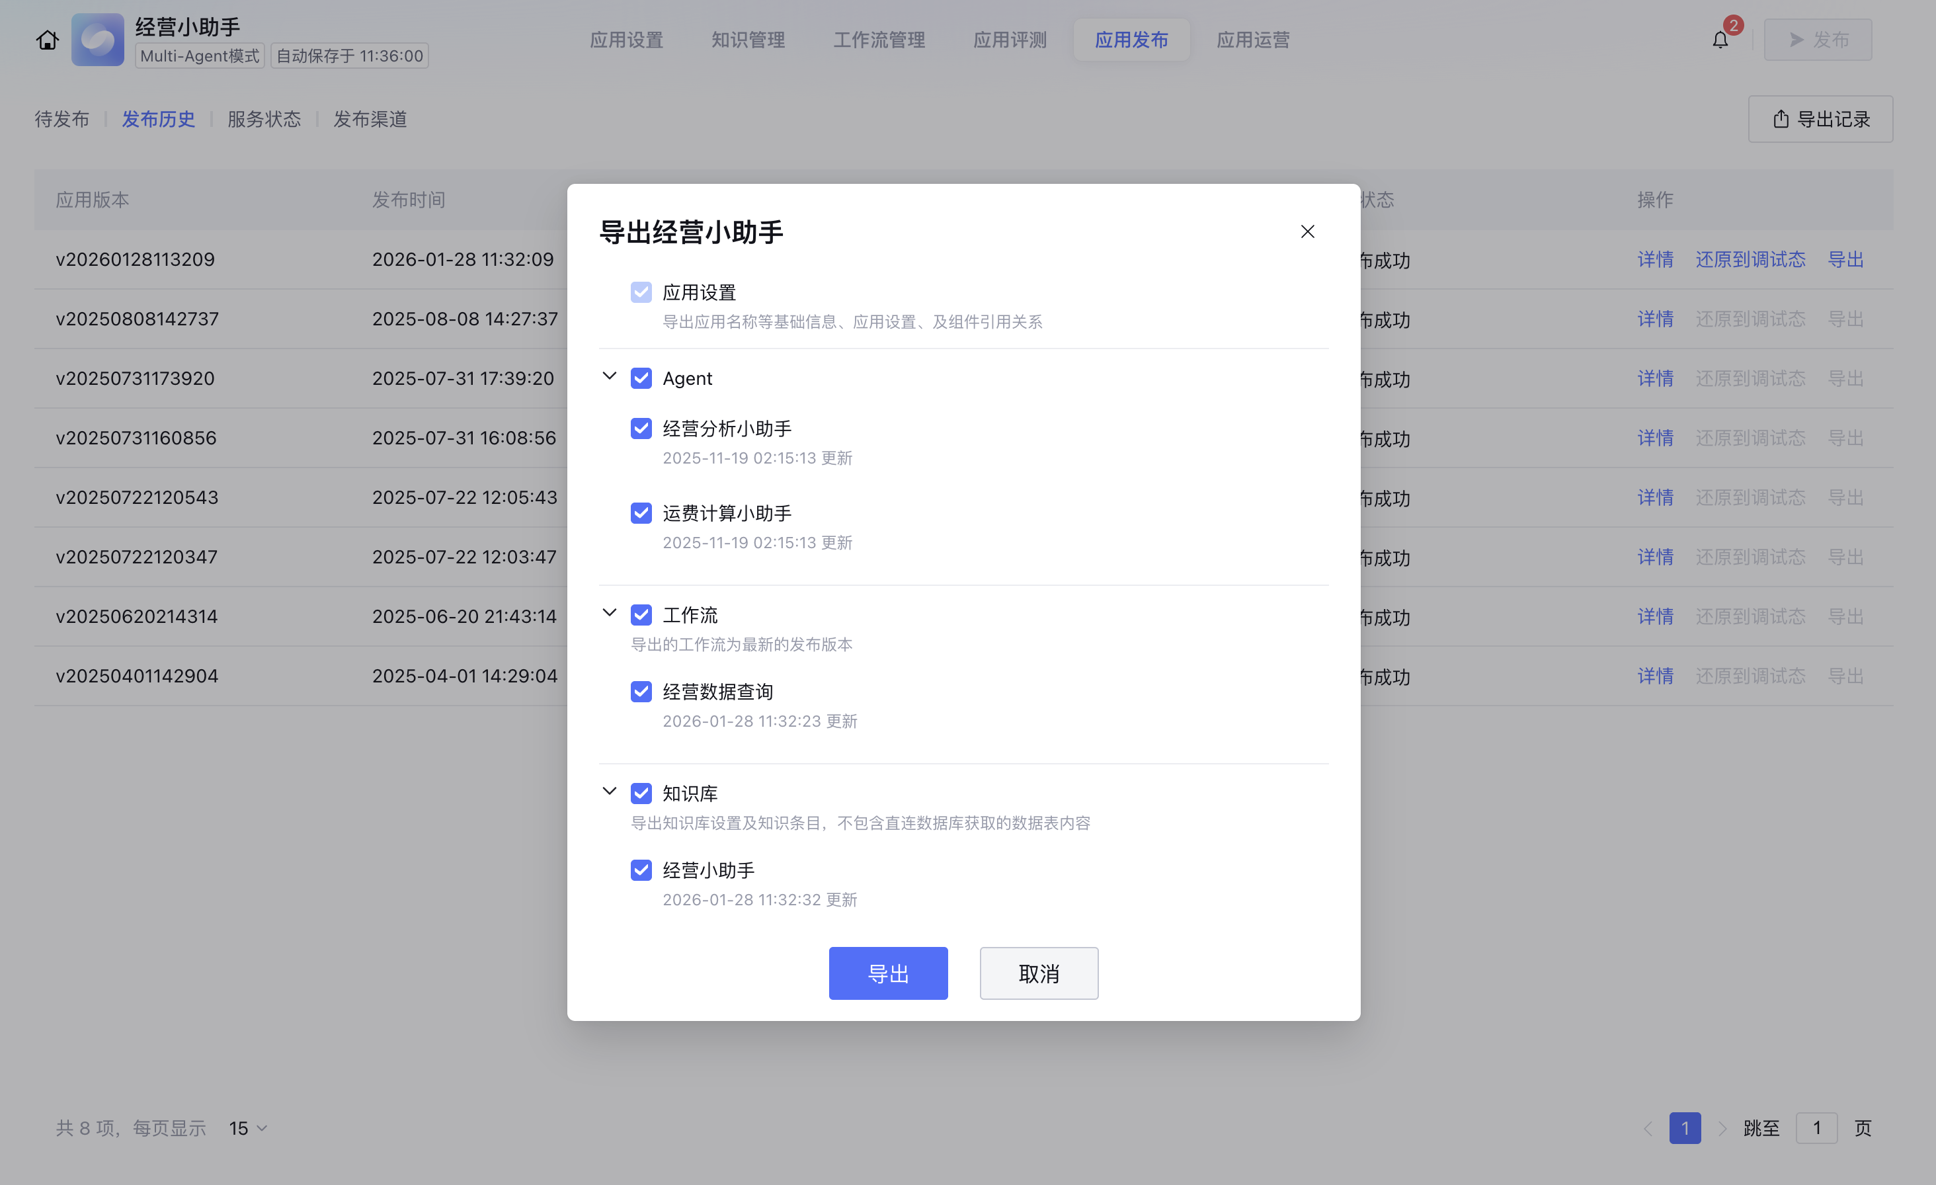Uncheck 经营分析小助手 checkbox
This screenshot has height=1185, width=1936.
point(641,429)
